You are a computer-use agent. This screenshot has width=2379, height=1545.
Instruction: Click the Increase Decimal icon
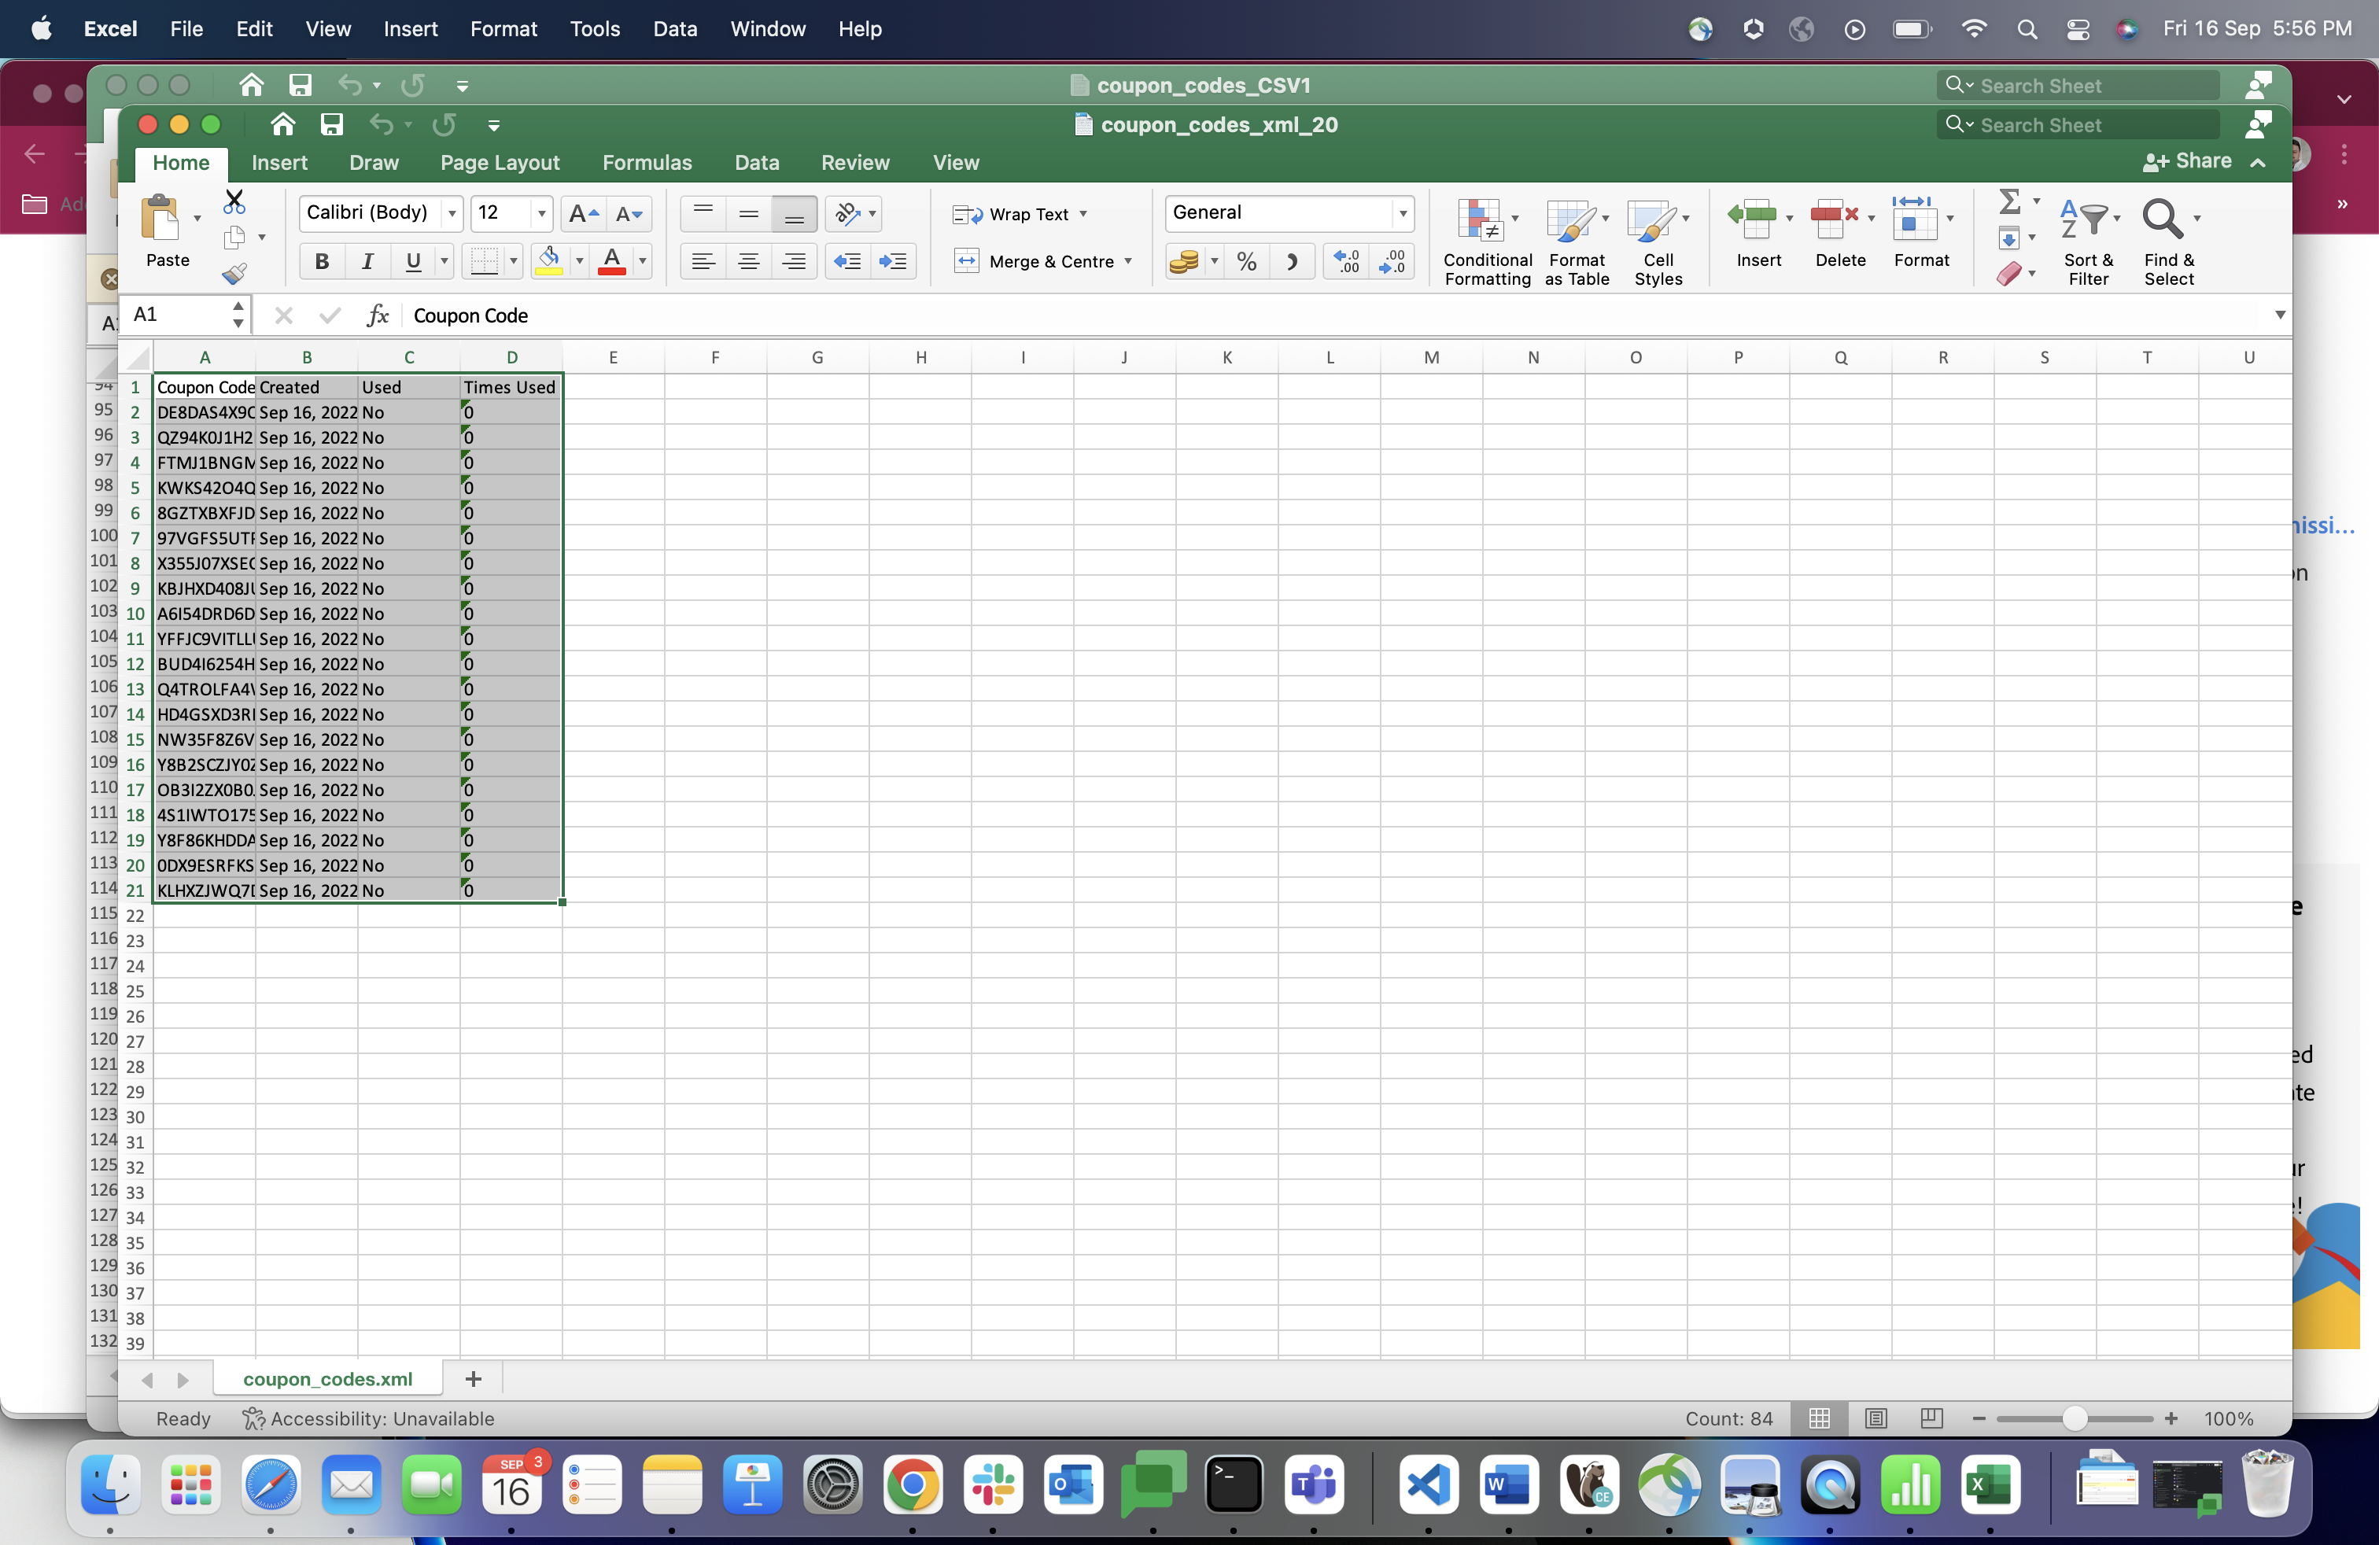[x=1346, y=261]
